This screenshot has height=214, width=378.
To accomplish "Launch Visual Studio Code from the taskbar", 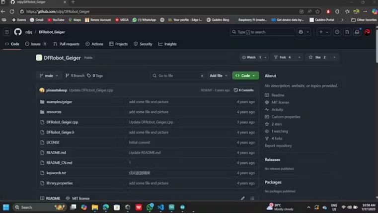I will [x=160, y=207].
